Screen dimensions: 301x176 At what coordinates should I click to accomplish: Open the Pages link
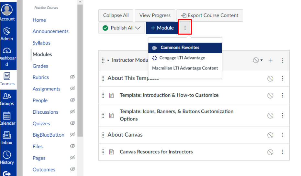[39, 158]
